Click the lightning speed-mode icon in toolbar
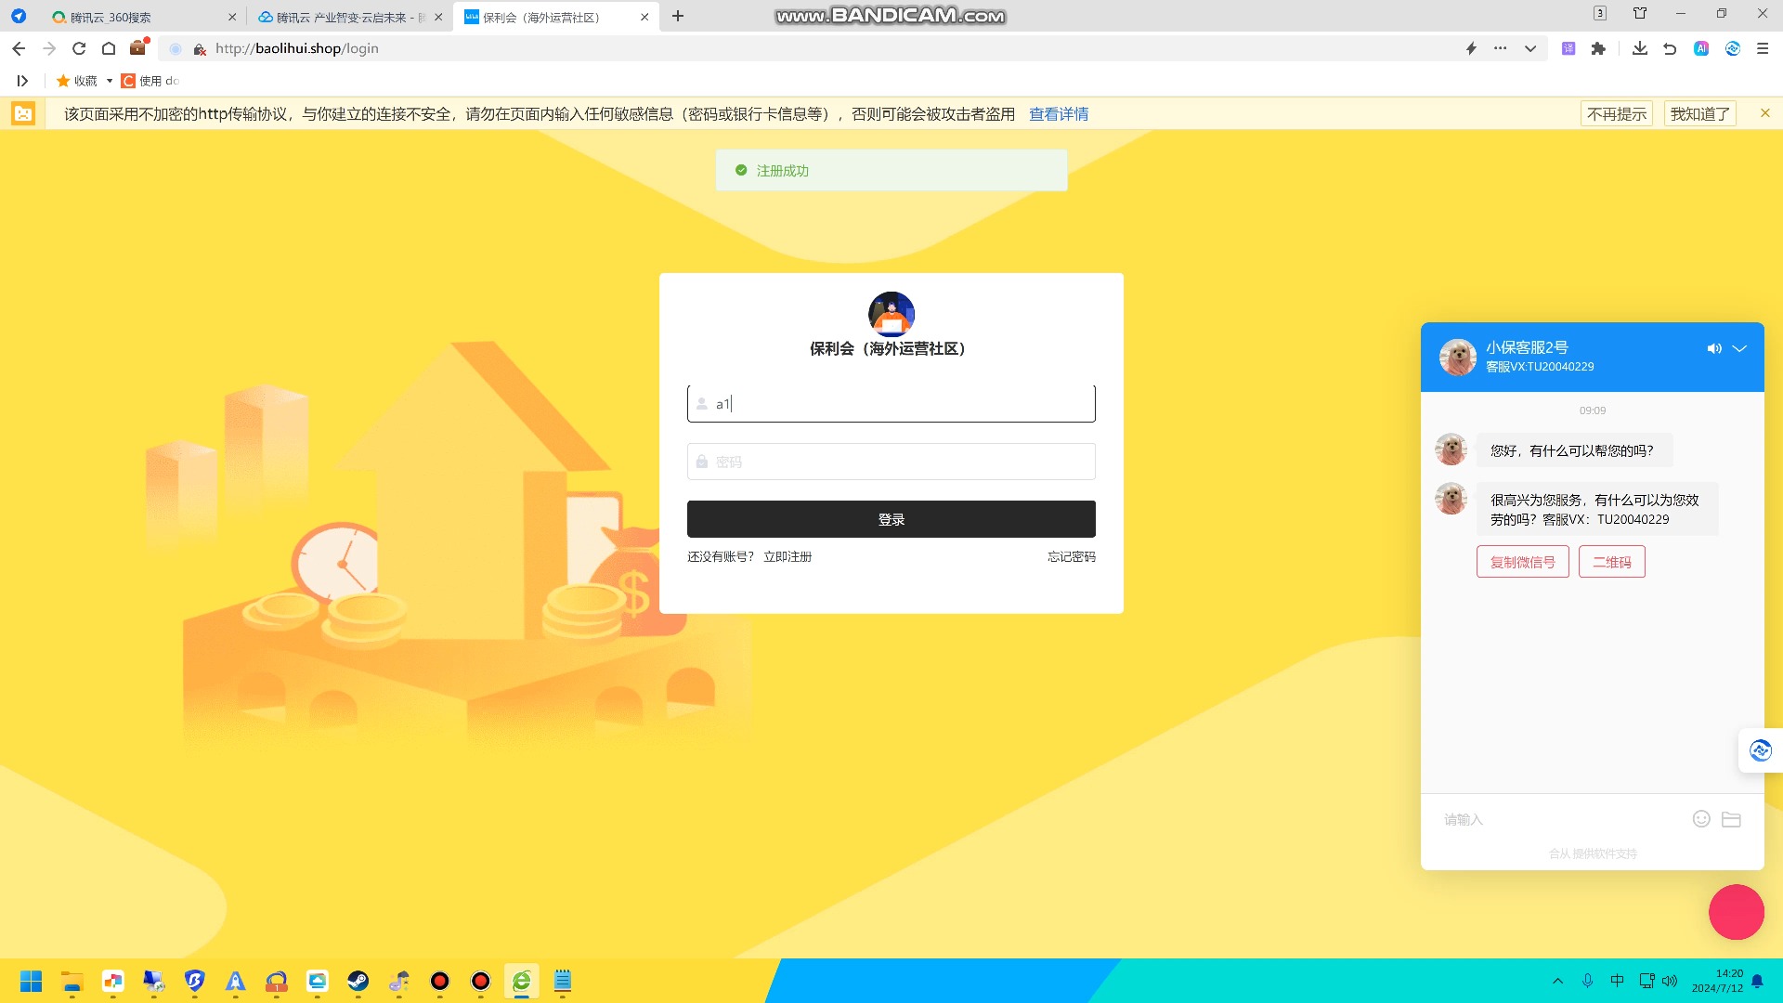Viewport: 1783px width, 1003px height. (x=1472, y=48)
